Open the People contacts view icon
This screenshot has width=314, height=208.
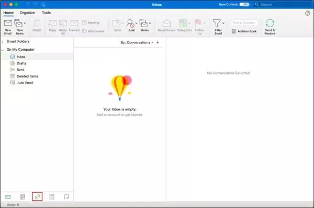click(37, 197)
